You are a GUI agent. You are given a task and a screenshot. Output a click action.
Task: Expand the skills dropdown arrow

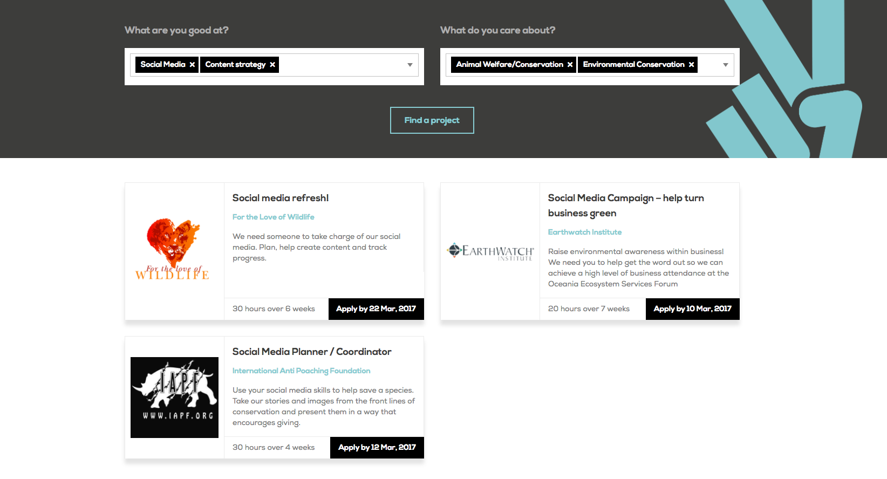point(410,65)
